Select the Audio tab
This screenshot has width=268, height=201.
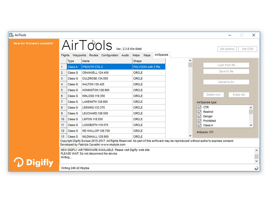tap(125, 55)
